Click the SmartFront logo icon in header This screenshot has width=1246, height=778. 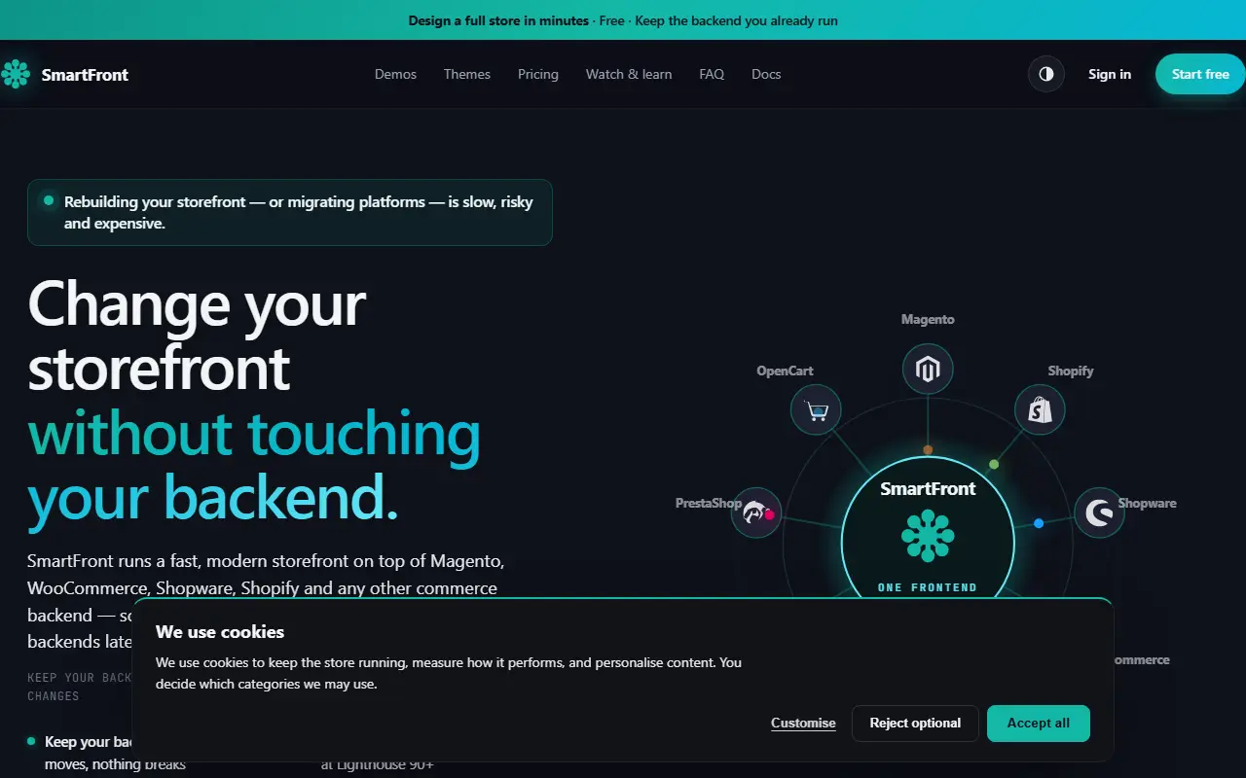pos(16,74)
